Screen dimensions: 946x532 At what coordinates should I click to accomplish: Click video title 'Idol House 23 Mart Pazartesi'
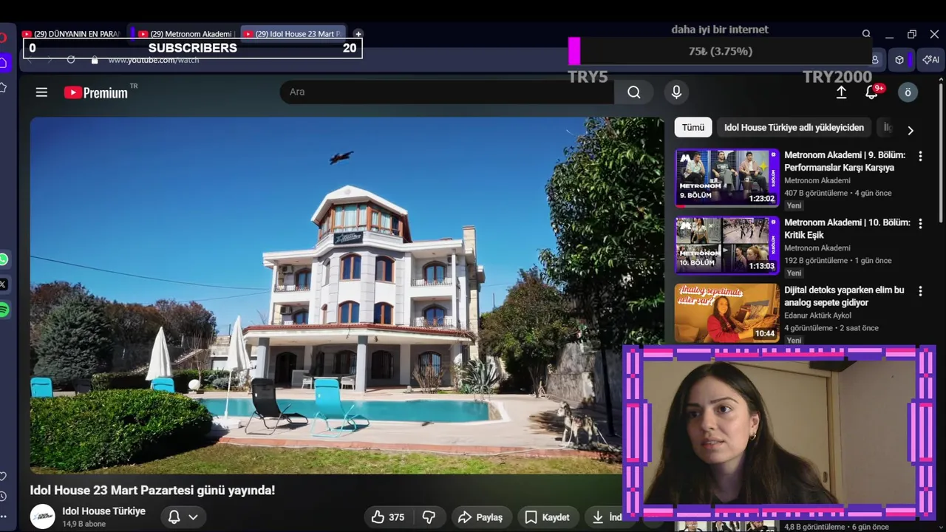[152, 490]
